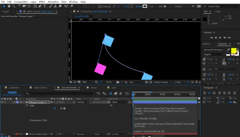The image size is (240, 137).
Task: Show channel and color management settings
Action: tap(126, 82)
